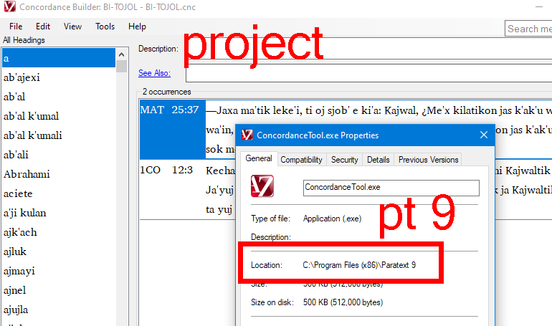Switch to the Compatibility tab
Viewport: 552px width, 326px height.
(301, 160)
